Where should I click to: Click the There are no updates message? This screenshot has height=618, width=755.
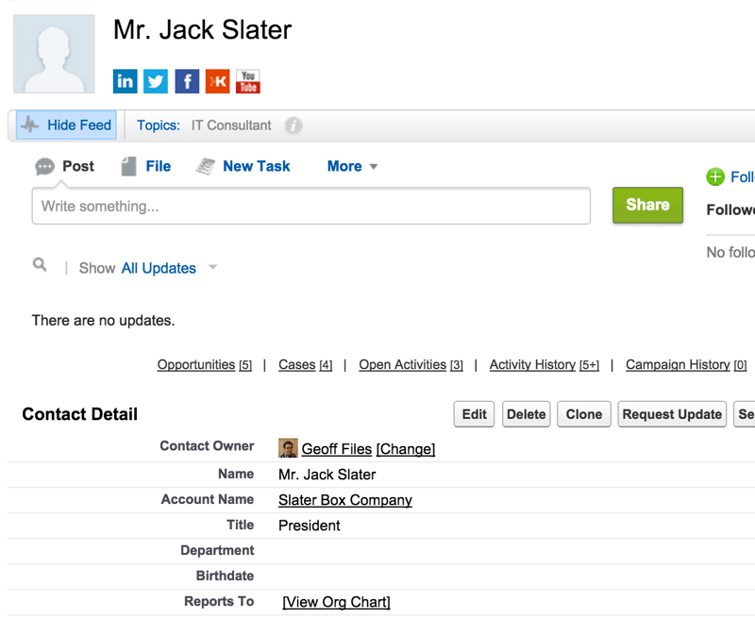click(103, 320)
